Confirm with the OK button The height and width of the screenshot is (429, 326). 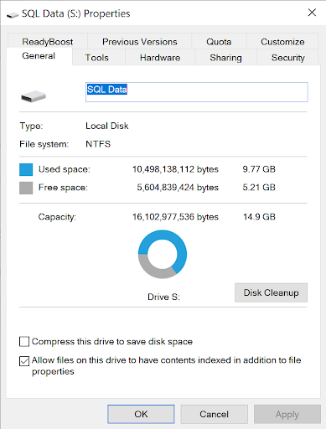(x=141, y=414)
